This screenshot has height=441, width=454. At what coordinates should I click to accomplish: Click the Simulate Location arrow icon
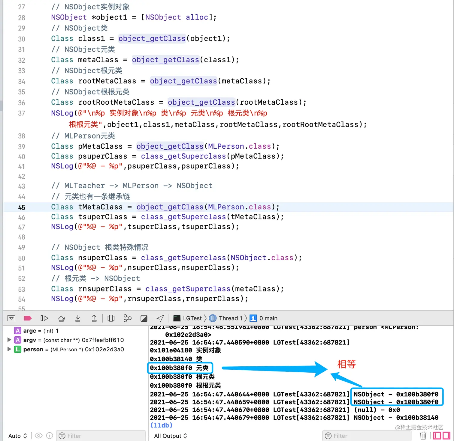coord(160,318)
